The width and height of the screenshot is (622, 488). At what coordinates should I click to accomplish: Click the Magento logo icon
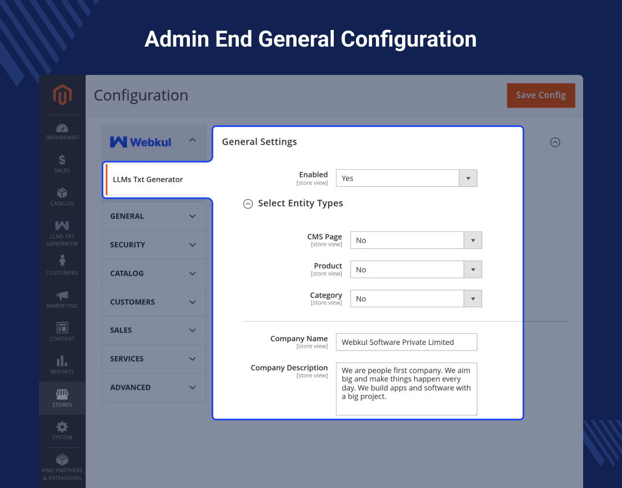[62, 95]
